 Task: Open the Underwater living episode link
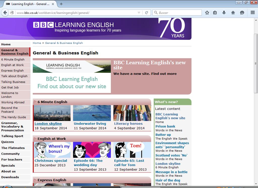[90, 123]
